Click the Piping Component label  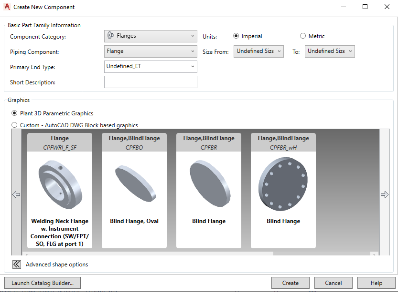click(x=34, y=52)
